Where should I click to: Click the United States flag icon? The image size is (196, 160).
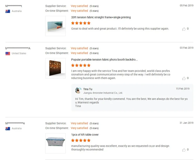point(8,53)
